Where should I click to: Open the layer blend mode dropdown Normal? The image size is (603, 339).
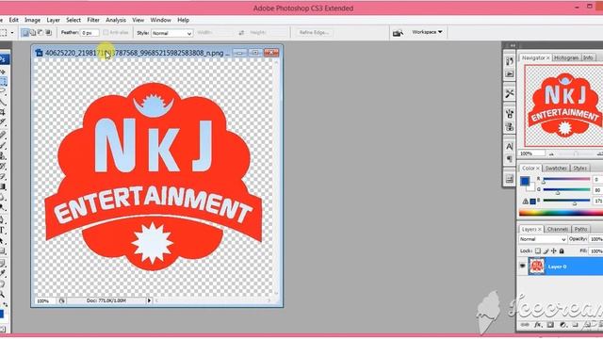tap(543, 239)
